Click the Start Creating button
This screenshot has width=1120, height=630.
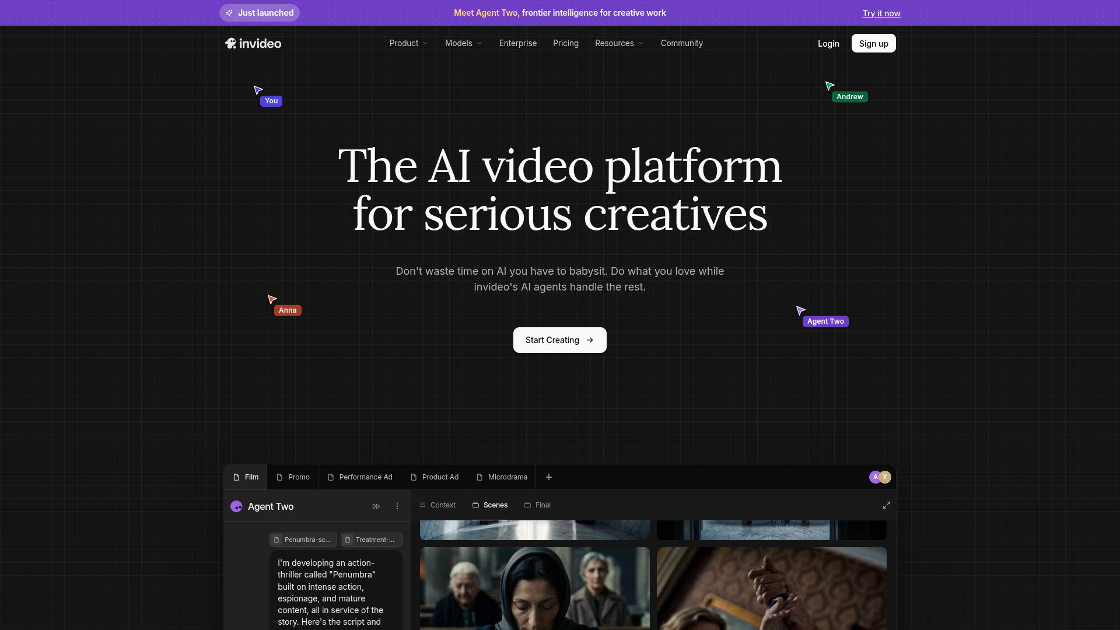[560, 340]
